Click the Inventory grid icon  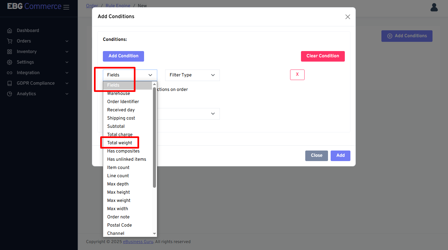[10, 52]
